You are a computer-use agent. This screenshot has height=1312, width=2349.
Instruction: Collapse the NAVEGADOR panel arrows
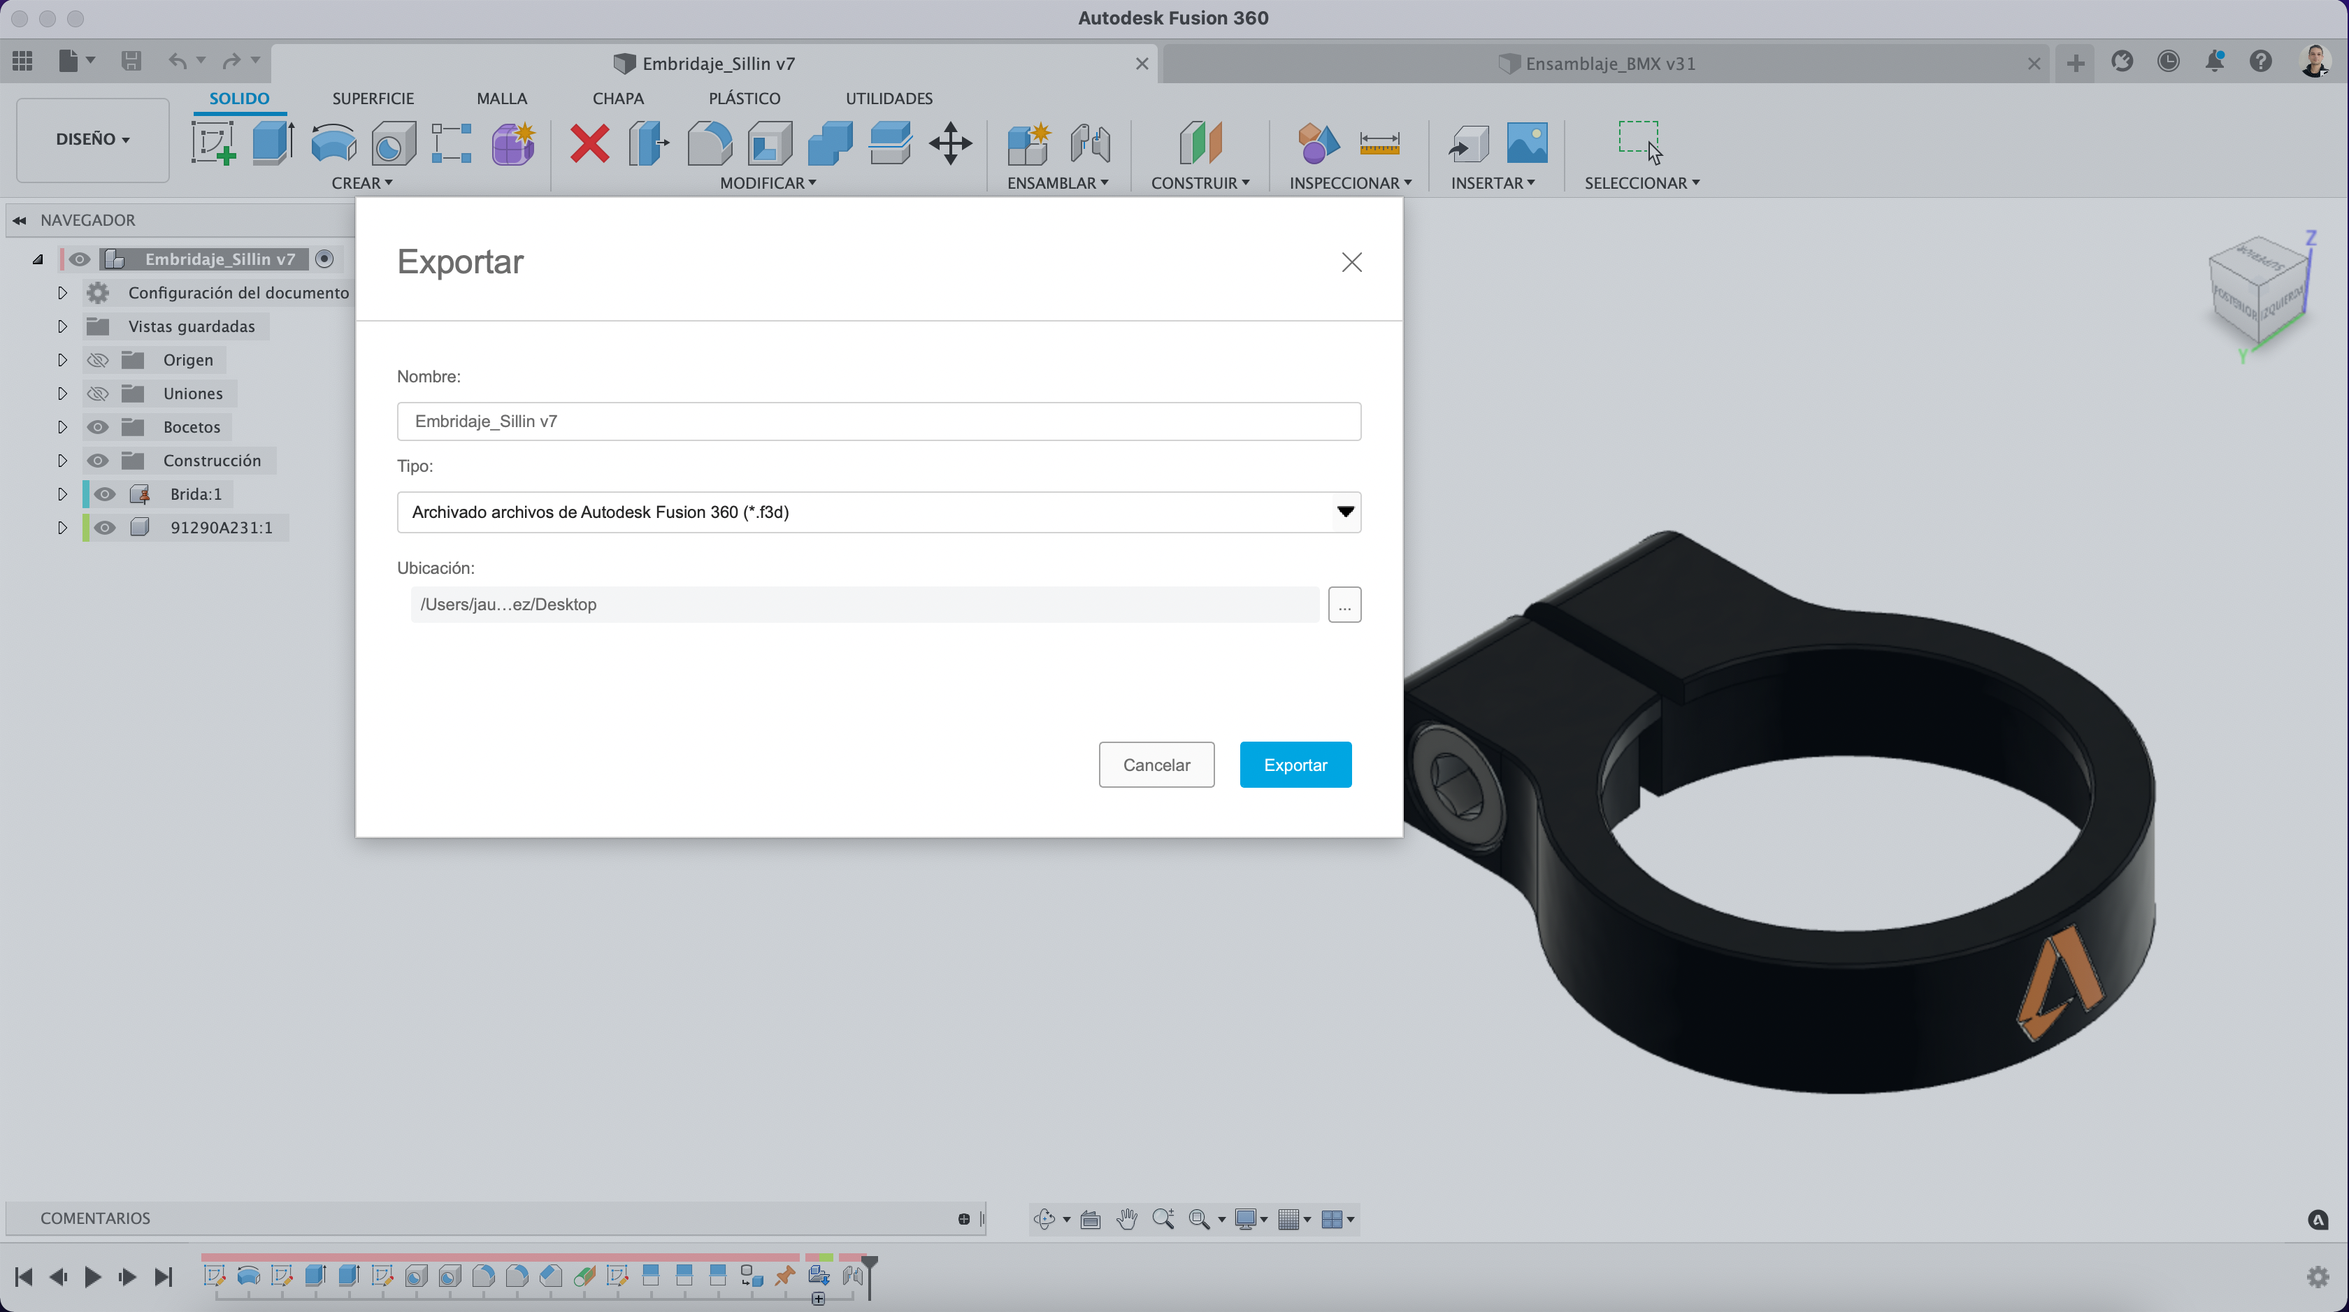click(x=19, y=221)
